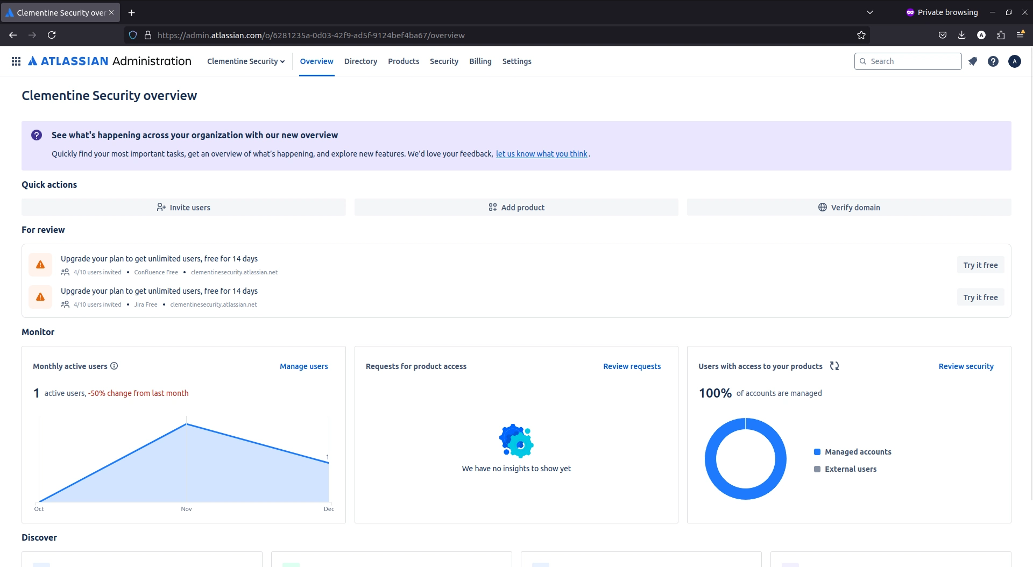Image resolution: width=1033 pixels, height=567 pixels.
Task: Open the browser downloads panel
Action: [x=961, y=35]
